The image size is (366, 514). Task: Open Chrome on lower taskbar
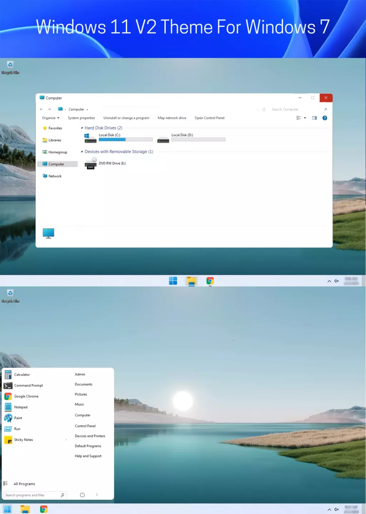coord(44,509)
